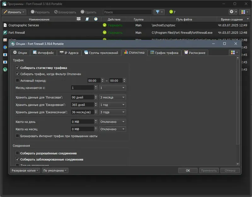The width and height of the screenshot is (252, 197).
Task: Click the Квота на месяц 0 MiB field
Action: tap(83, 129)
